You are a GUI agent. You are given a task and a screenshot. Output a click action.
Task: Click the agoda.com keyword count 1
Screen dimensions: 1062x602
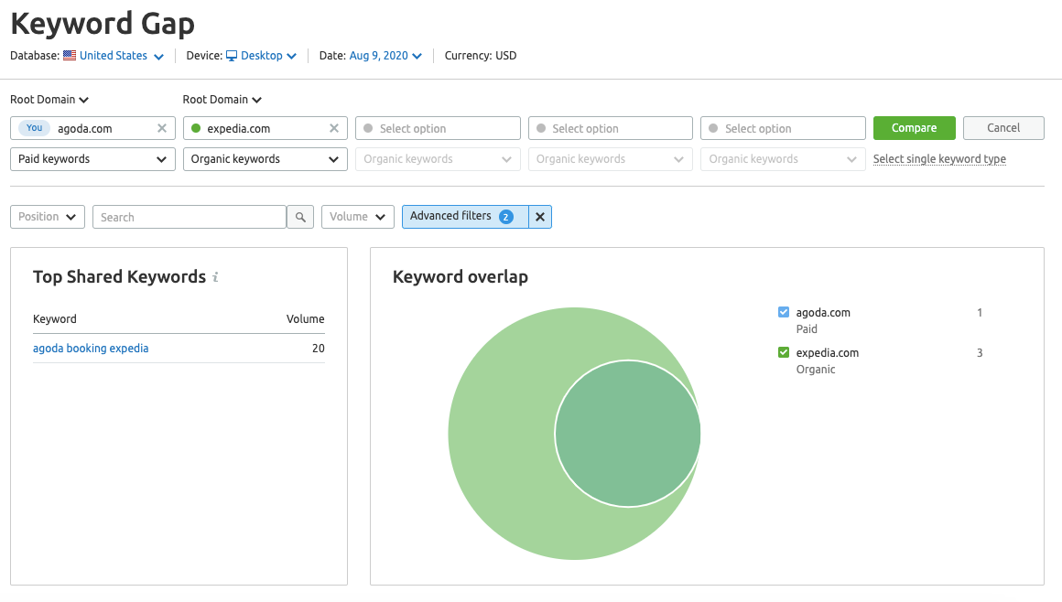click(x=980, y=312)
